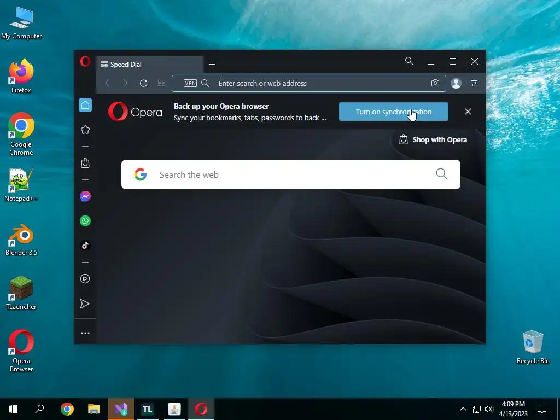Open the Easy Setup sliders icon

(x=474, y=83)
